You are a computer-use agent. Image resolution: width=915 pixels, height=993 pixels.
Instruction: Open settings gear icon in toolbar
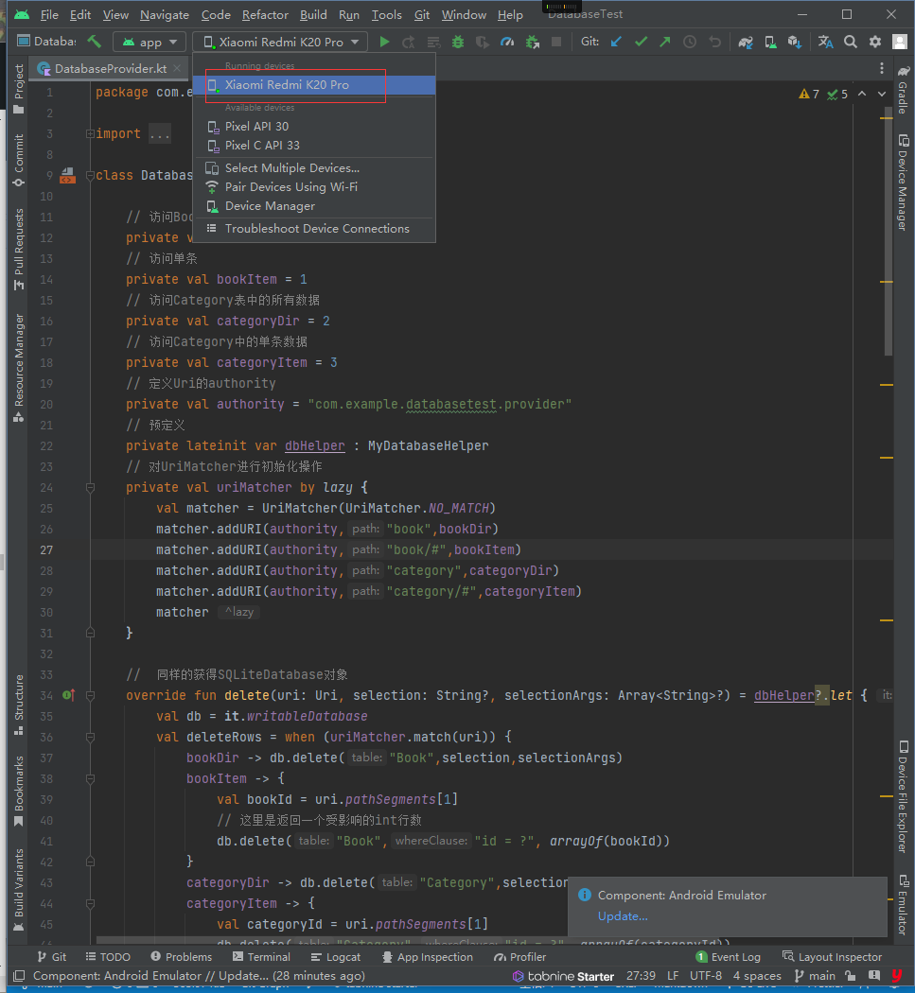coord(875,42)
